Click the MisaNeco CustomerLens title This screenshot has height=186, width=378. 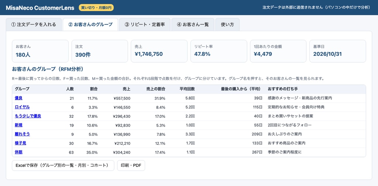coord(40,8)
